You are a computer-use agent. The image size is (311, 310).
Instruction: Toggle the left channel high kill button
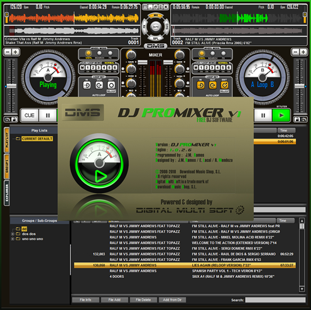[x=123, y=69]
